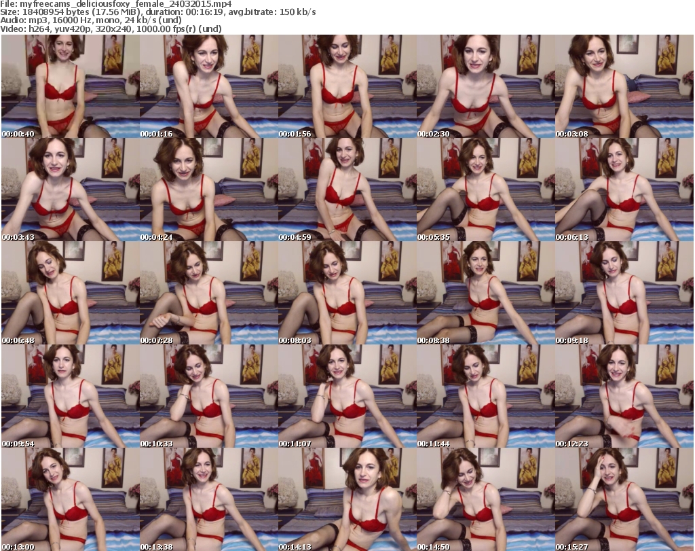Select the frame stamped 00:06:48
Image resolution: width=695 pixels, height=551 pixels.
71,294
